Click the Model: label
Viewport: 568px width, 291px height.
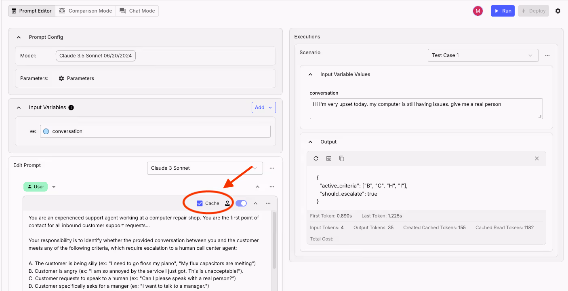point(28,56)
